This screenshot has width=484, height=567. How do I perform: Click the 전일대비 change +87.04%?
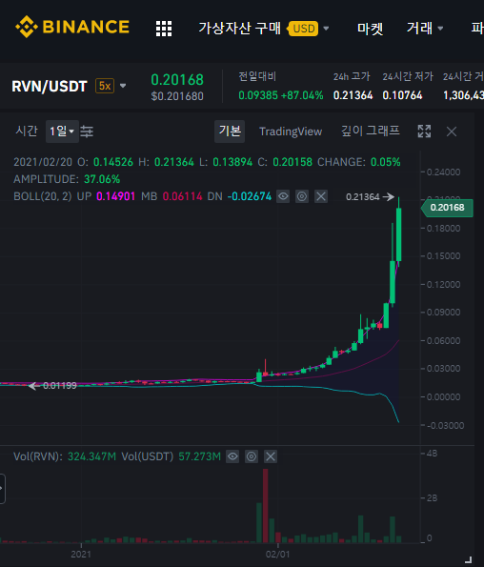[302, 95]
